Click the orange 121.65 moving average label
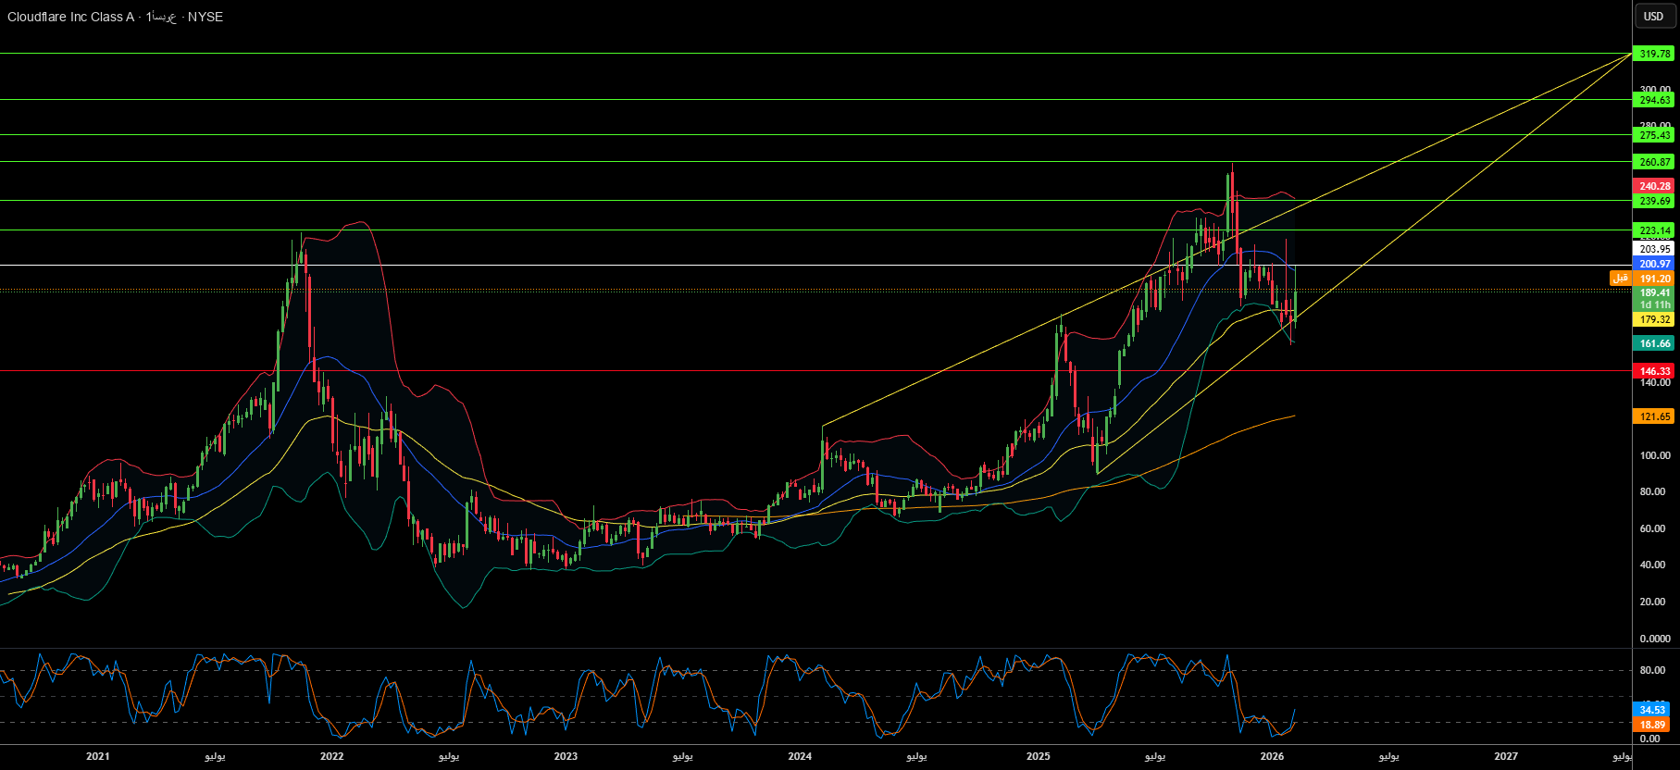Image resolution: width=1680 pixels, height=770 pixels. pos(1654,416)
